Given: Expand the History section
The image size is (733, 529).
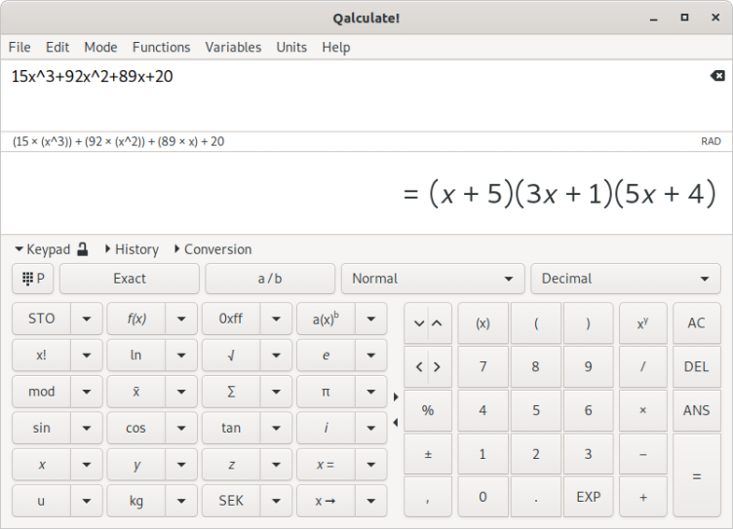Looking at the screenshot, I should pos(131,249).
